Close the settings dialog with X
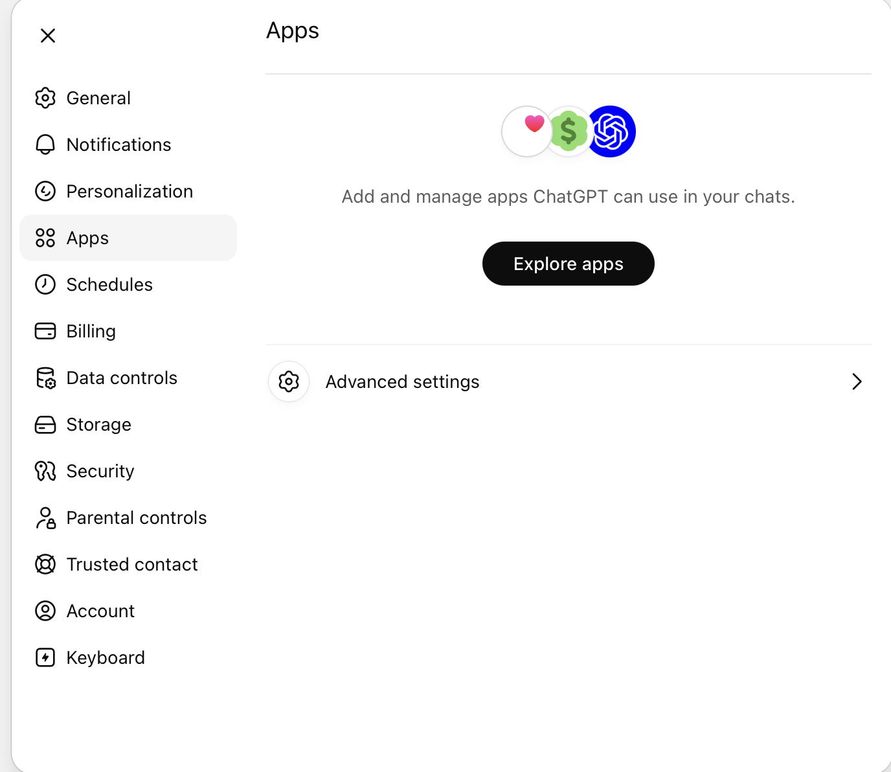891x772 pixels. 48,36
